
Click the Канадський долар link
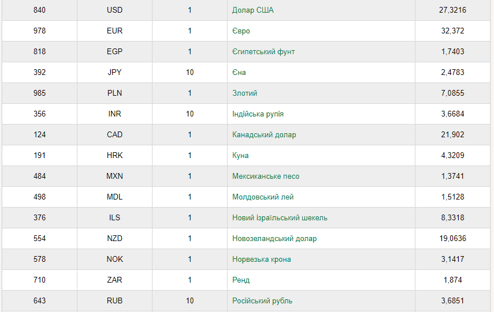click(x=264, y=134)
